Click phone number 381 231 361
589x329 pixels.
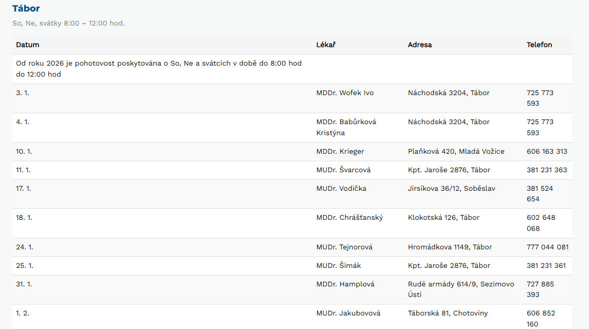pyautogui.click(x=546, y=265)
